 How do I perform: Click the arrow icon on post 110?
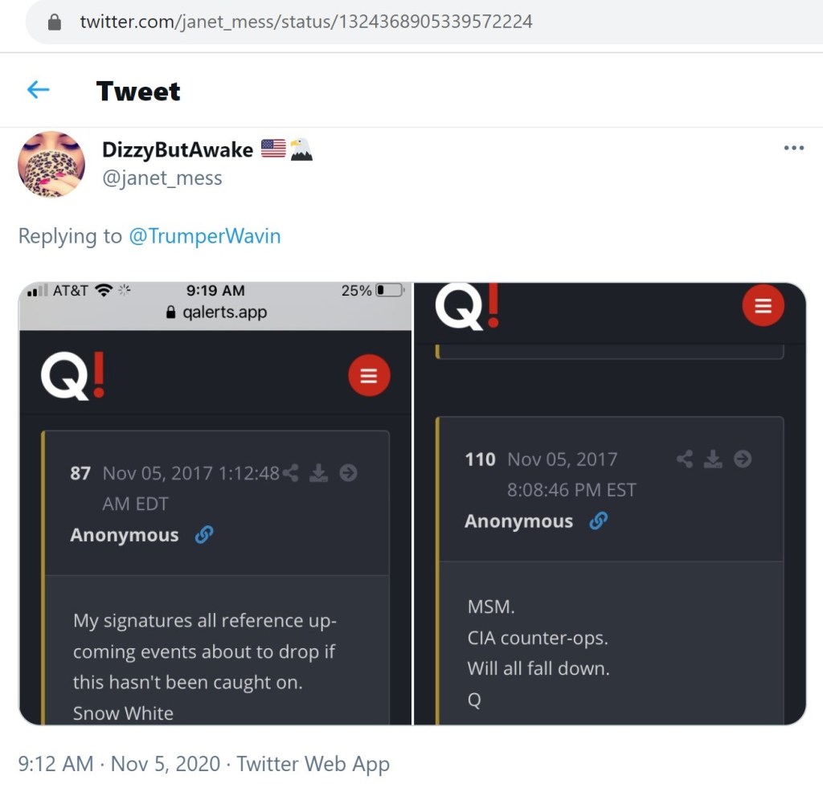click(x=743, y=459)
